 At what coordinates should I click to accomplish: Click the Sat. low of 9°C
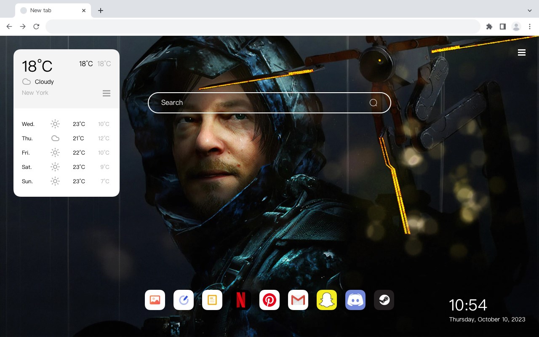tap(105, 167)
